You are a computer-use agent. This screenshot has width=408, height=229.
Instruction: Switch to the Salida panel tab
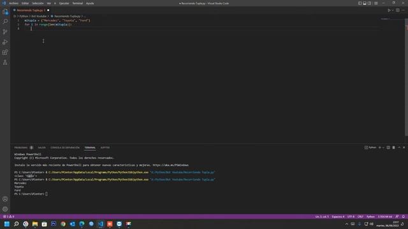click(41, 148)
